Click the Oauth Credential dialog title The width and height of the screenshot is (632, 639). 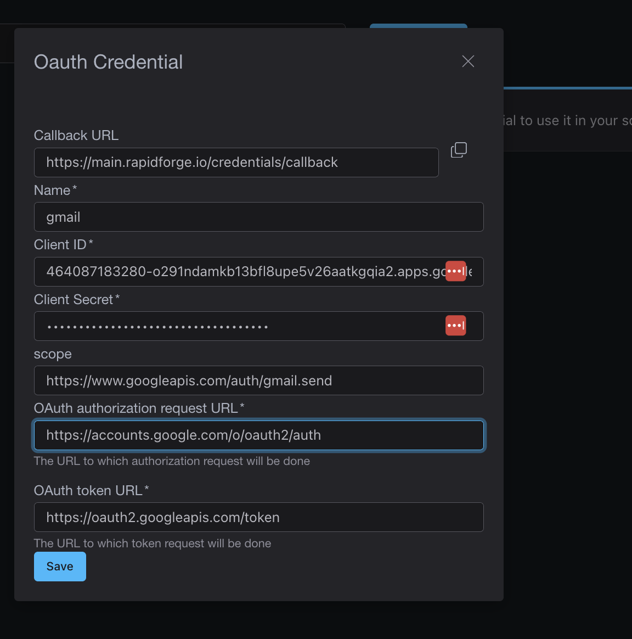click(108, 62)
